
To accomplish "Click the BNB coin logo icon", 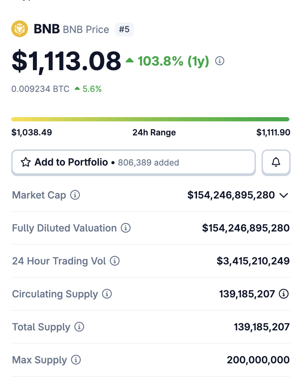I will point(20,29).
